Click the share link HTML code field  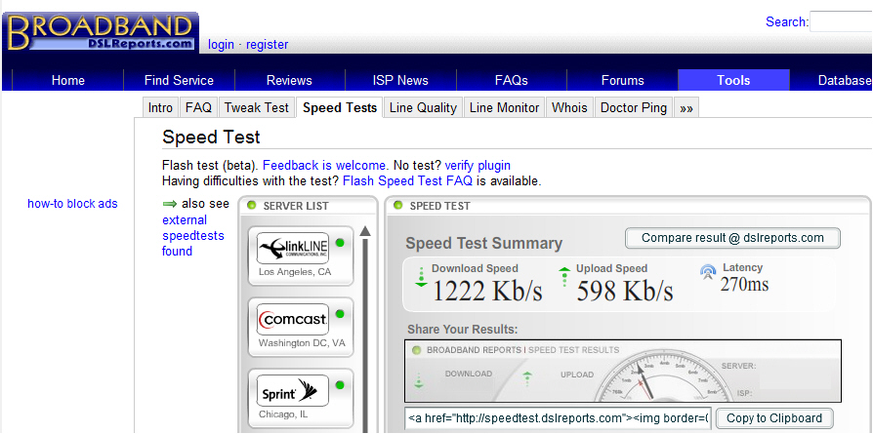[559, 417]
